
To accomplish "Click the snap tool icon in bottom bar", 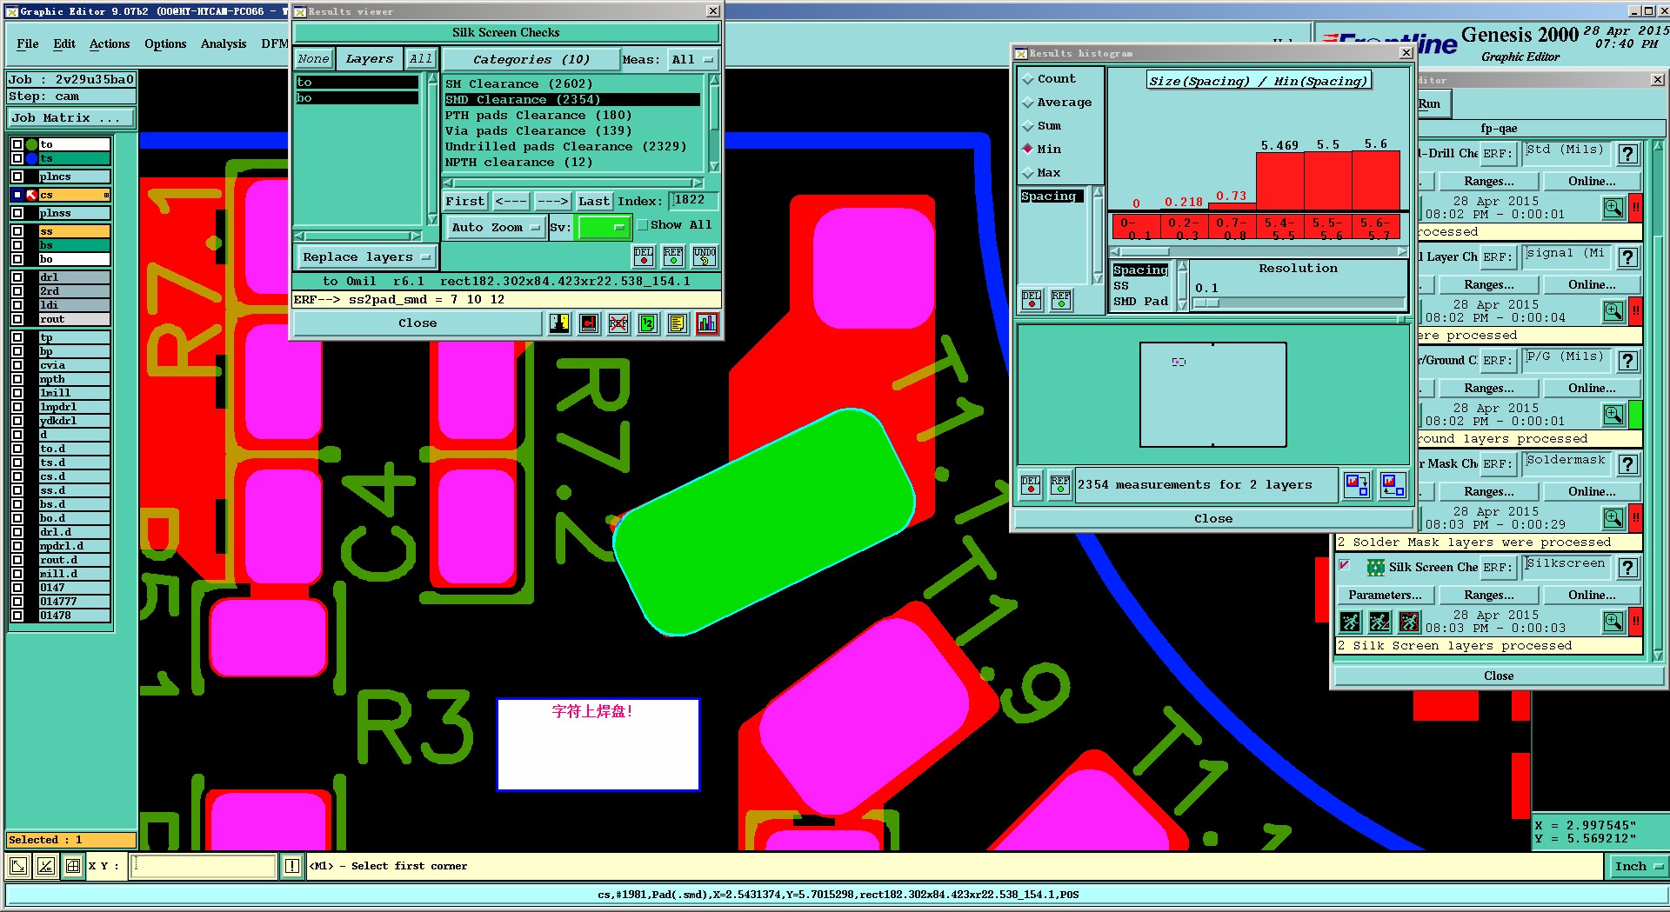I will 45,866.
